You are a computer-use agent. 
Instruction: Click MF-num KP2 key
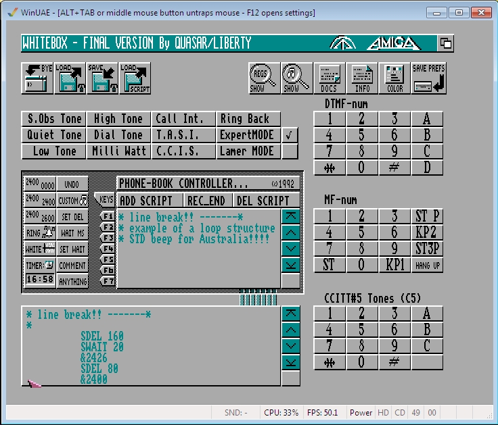click(x=427, y=232)
